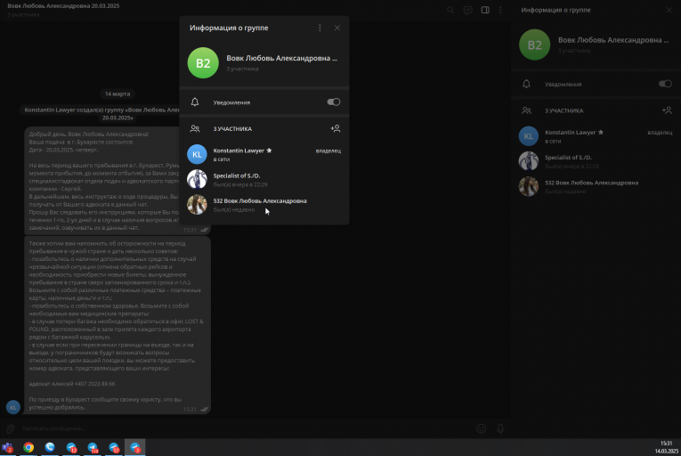Open search in chat from the header
This screenshot has width=681, height=456.
tap(450, 10)
